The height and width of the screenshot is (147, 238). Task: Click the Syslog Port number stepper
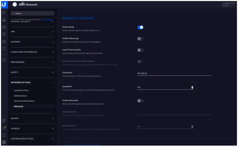[x=192, y=87]
